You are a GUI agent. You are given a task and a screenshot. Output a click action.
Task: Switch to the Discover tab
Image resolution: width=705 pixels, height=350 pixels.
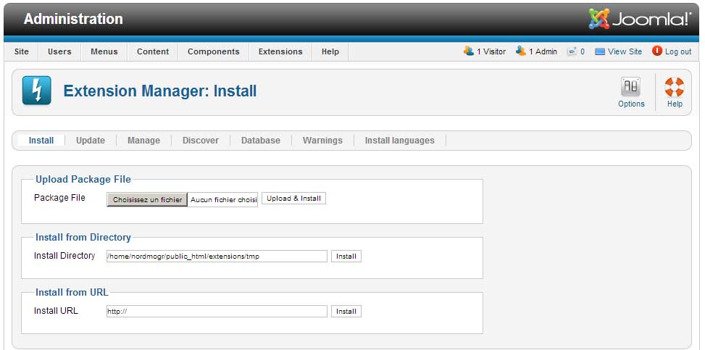(x=201, y=141)
